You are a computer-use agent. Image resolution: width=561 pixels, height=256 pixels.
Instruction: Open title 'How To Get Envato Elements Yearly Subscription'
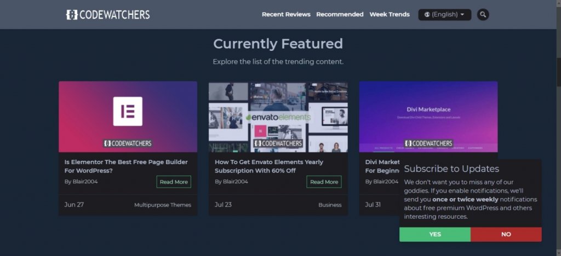[x=268, y=166]
